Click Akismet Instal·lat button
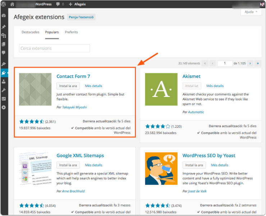This screenshot has height=216, width=266. click(x=192, y=86)
